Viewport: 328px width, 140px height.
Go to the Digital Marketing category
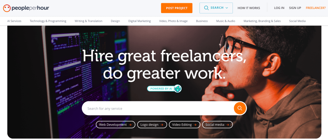[140, 21]
